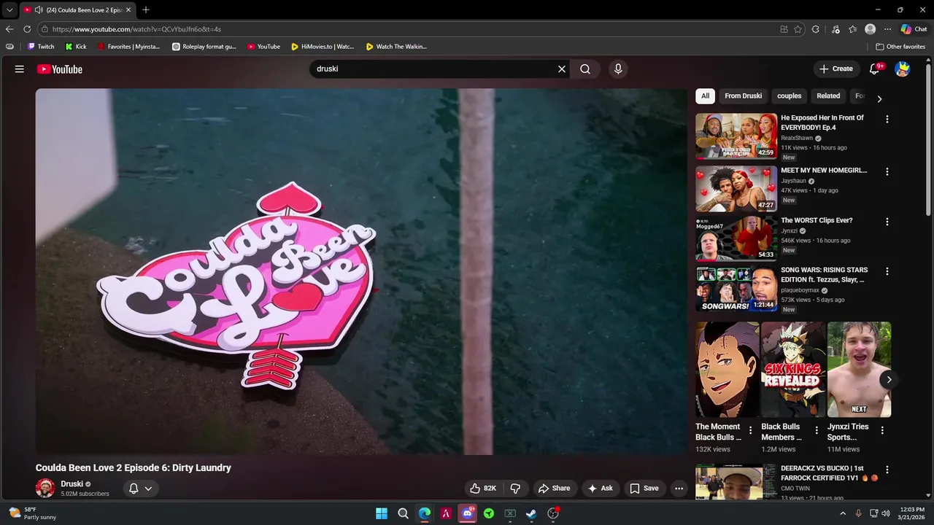Open options for He Exposed Her video
Screen dimensions: 934x525
click(887, 119)
